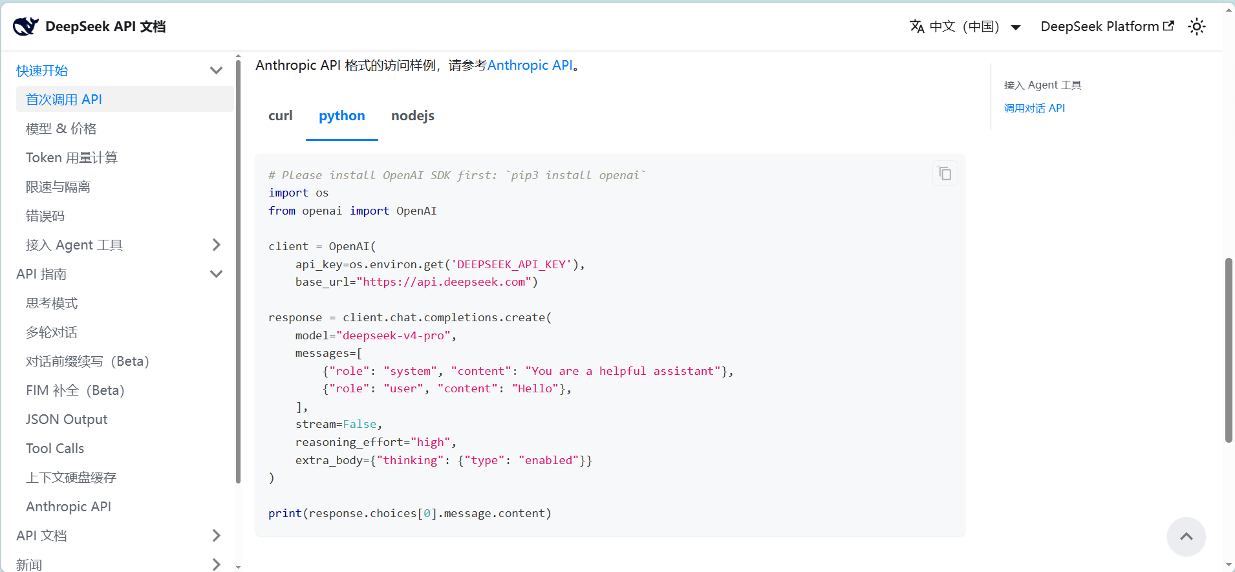Click the extra_body thinking enabled line
This screenshot has height=572, width=1235.
click(x=444, y=460)
